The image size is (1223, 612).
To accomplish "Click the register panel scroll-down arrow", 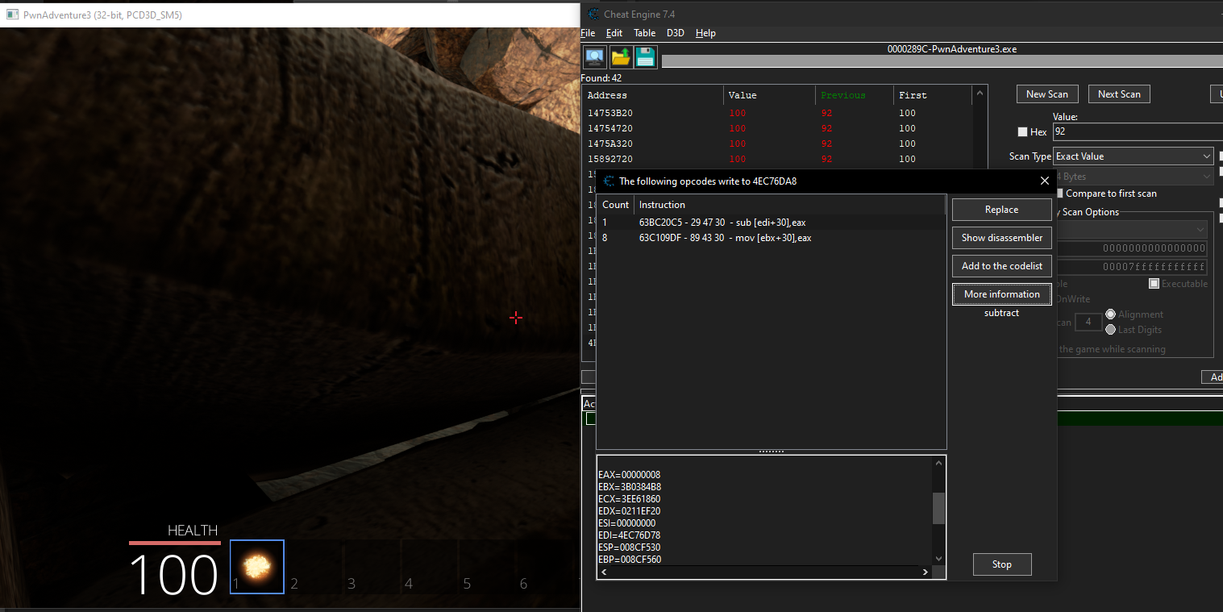I will 938,559.
